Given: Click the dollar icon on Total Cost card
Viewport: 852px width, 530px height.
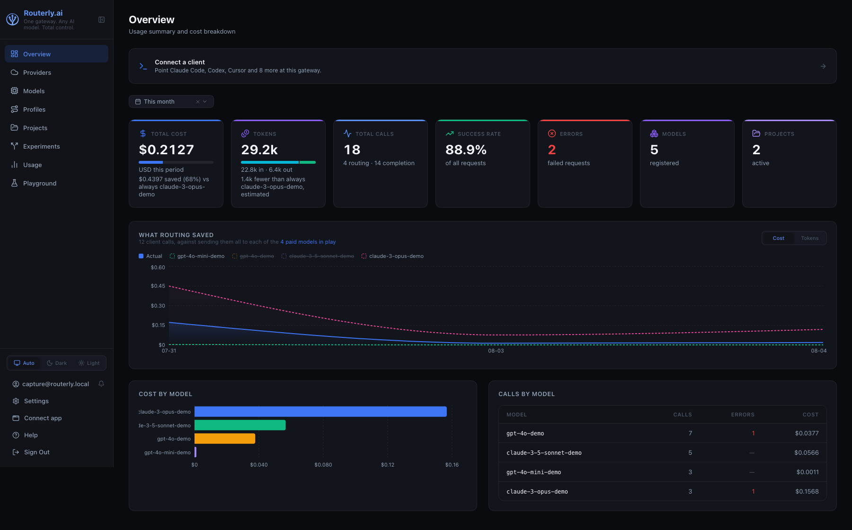Looking at the screenshot, I should pos(143,133).
